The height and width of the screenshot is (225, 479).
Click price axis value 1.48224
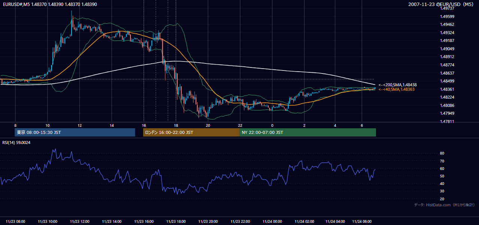coord(447,97)
